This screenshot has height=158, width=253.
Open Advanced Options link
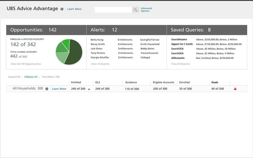click(146, 9)
